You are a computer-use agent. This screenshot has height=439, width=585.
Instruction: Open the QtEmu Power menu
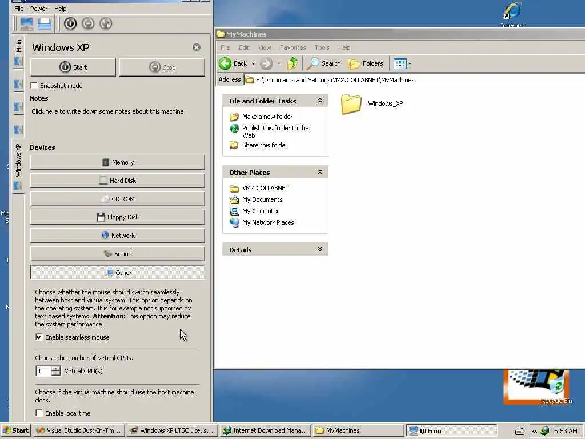[x=39, y=8]
